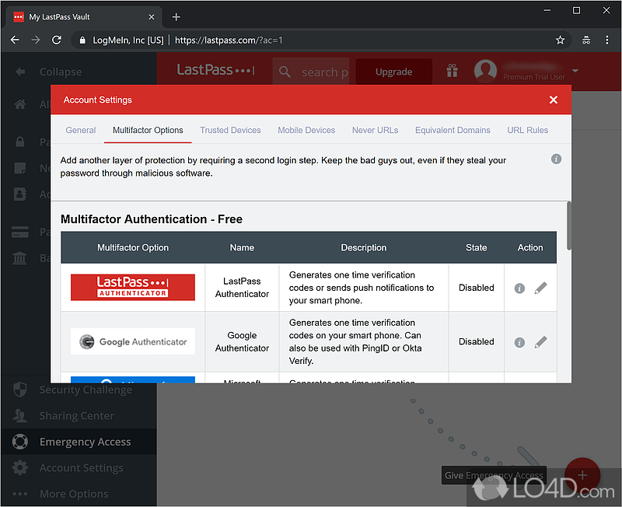
Task: Click the Google Authenticator logo
Action: tap(133, 341)
